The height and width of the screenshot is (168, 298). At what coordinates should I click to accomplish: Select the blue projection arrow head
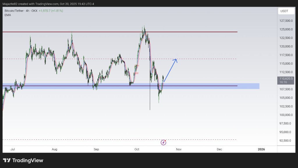175,60
